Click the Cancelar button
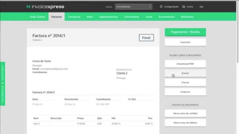The image size is (239, 134). [185, 42]
